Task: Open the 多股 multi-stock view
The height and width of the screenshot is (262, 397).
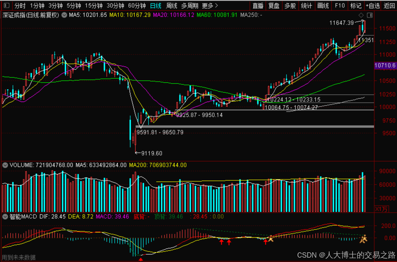Action: click(x=290, y=6)
